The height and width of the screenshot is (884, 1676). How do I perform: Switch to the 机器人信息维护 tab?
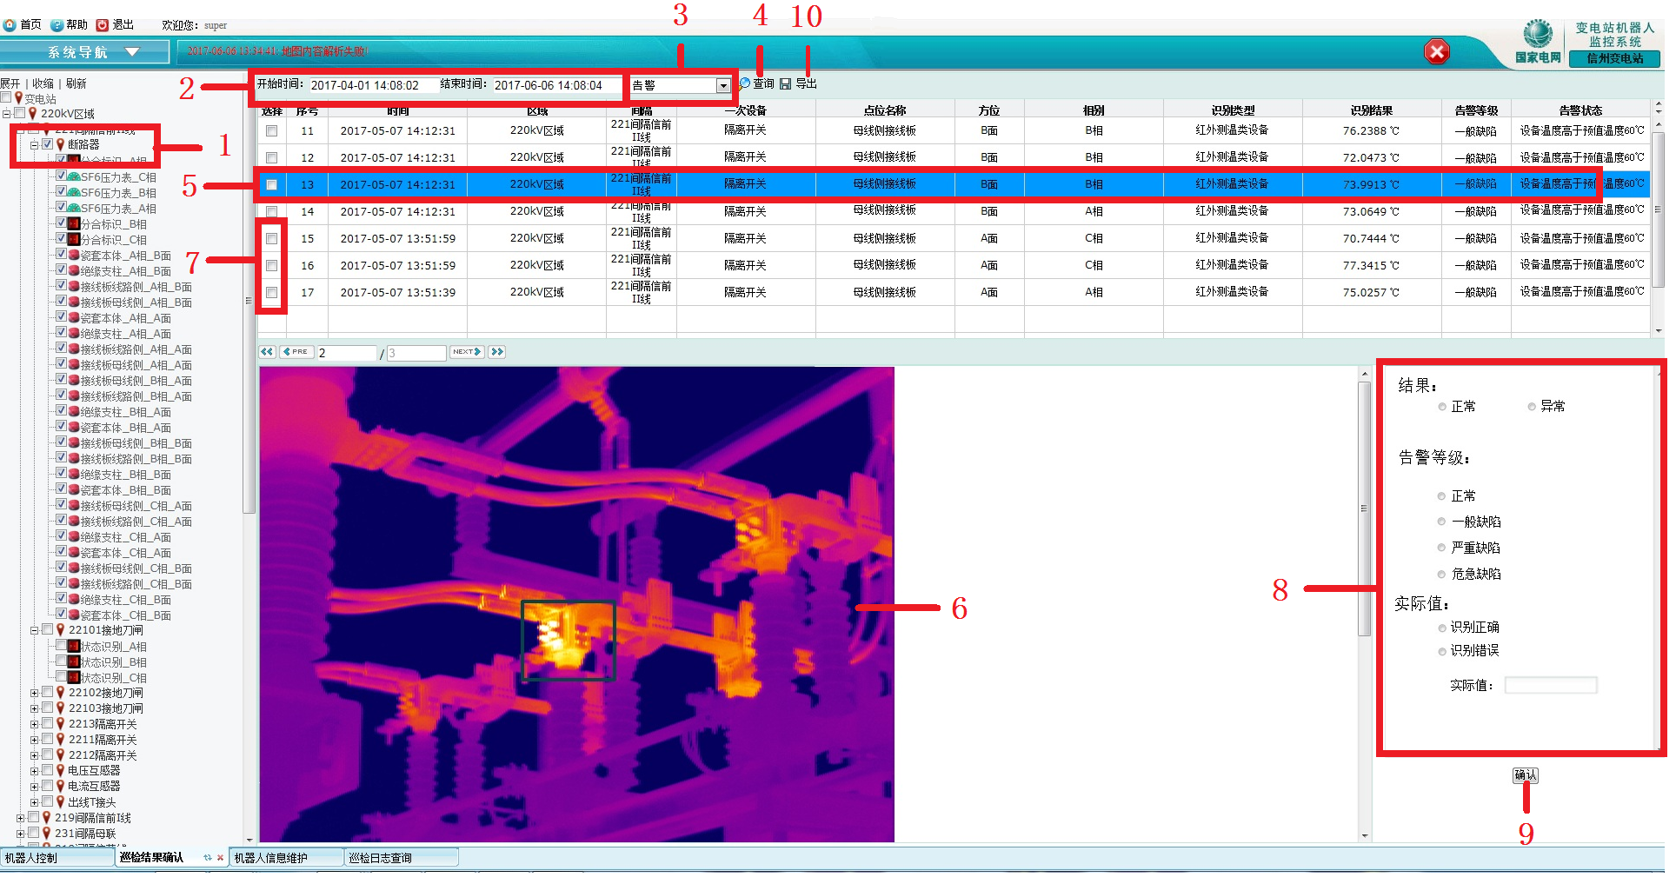[x=271, y=858]
